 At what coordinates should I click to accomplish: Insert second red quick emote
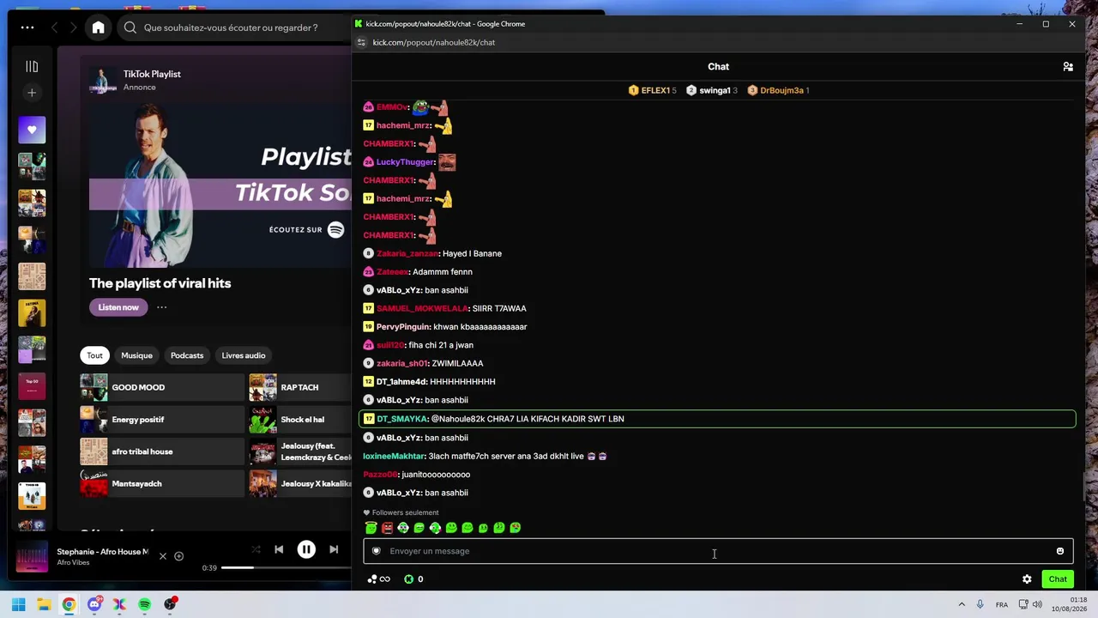(x=387, y=528)
